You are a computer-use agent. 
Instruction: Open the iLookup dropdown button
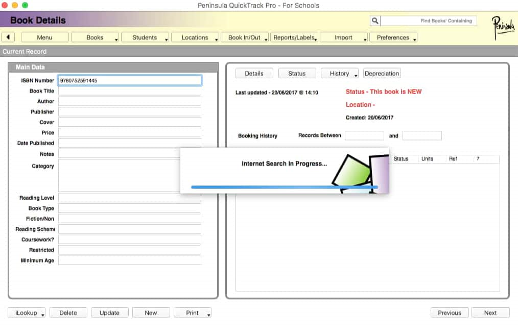(x=27, y=313)
